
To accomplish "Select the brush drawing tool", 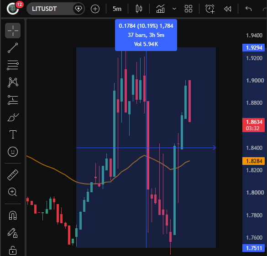I will click(x=13, y=117).
